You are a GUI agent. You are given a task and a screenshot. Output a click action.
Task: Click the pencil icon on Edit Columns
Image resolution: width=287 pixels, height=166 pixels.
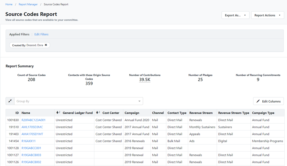point(258,101)
